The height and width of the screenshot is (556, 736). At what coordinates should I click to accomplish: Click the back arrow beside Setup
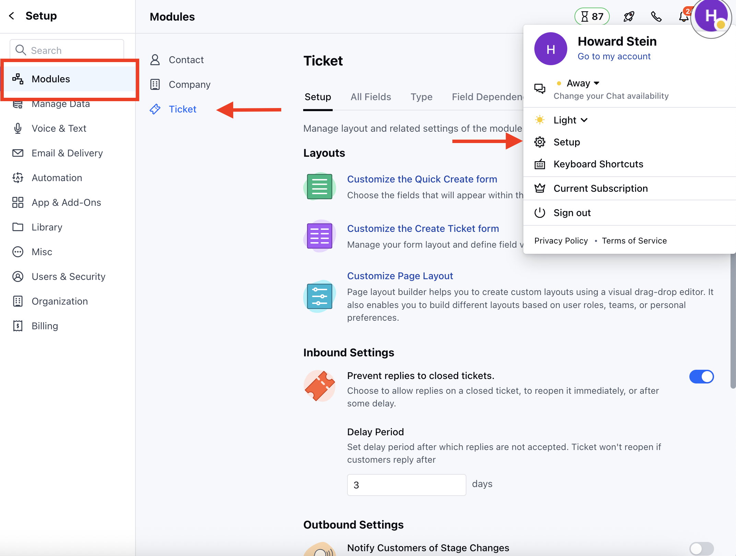pyautogui.click(x=12, y=16)
